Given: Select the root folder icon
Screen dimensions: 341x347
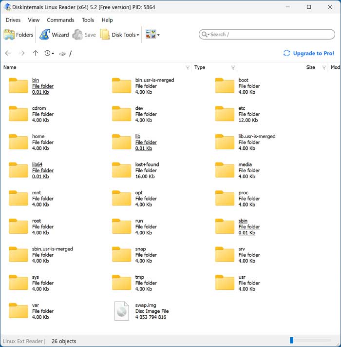Looking at the screenshot, I should coord(19,226).
